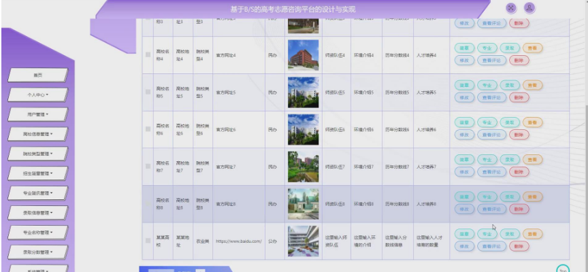
Task: Expand 专业简讯管理 sidebar menu
Action: click(x=38, y=193)
